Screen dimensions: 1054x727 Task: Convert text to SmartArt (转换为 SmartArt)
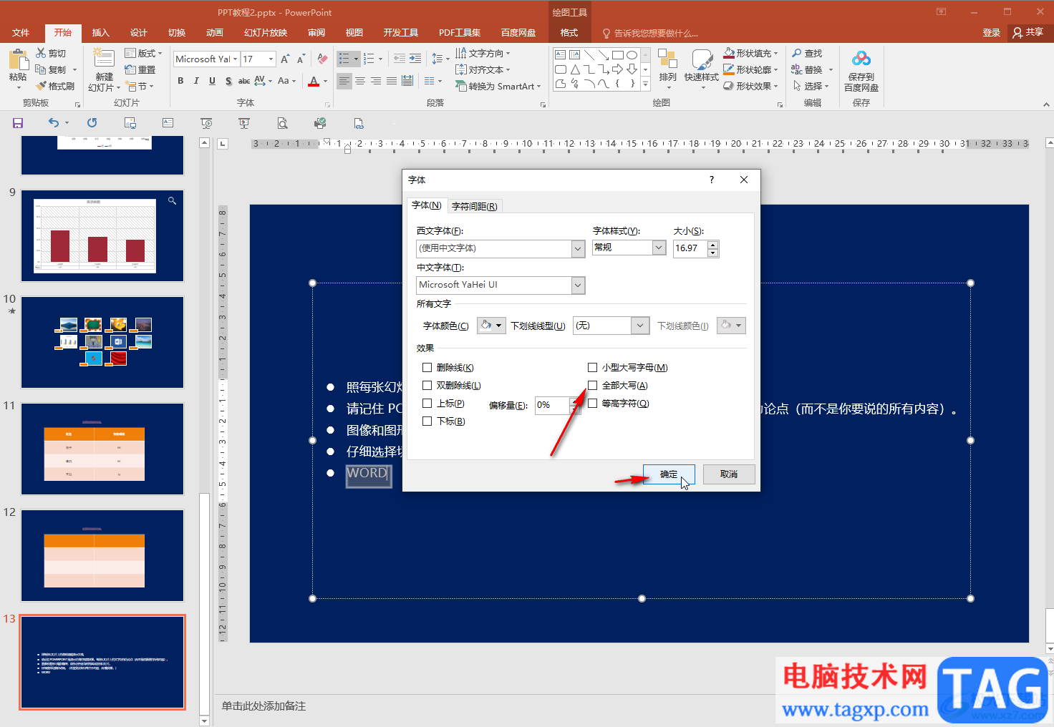[498, 86]
